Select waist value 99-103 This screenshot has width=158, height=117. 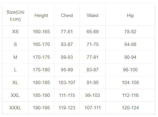tap(93, 95)
